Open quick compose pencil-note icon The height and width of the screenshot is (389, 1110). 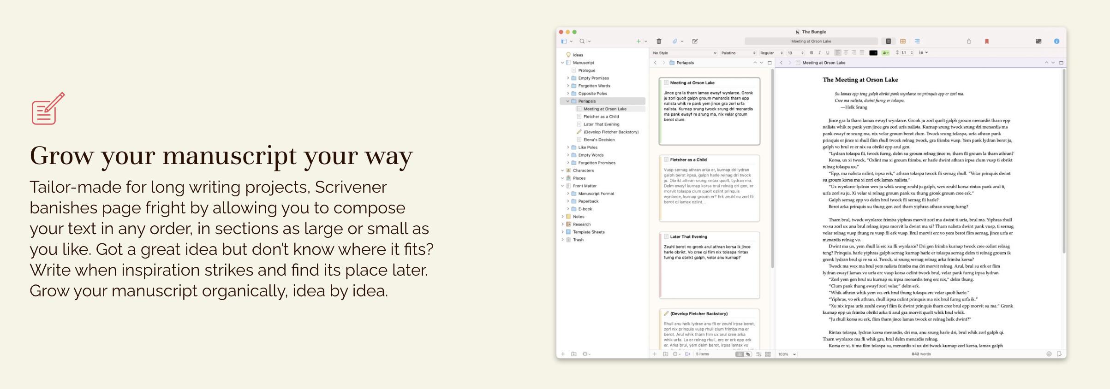coord(695,41)
